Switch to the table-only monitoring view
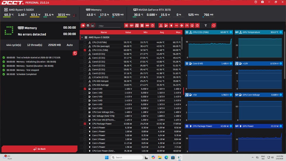The width and height of the screenshot is (286, 161). click(x=88, y=26)
